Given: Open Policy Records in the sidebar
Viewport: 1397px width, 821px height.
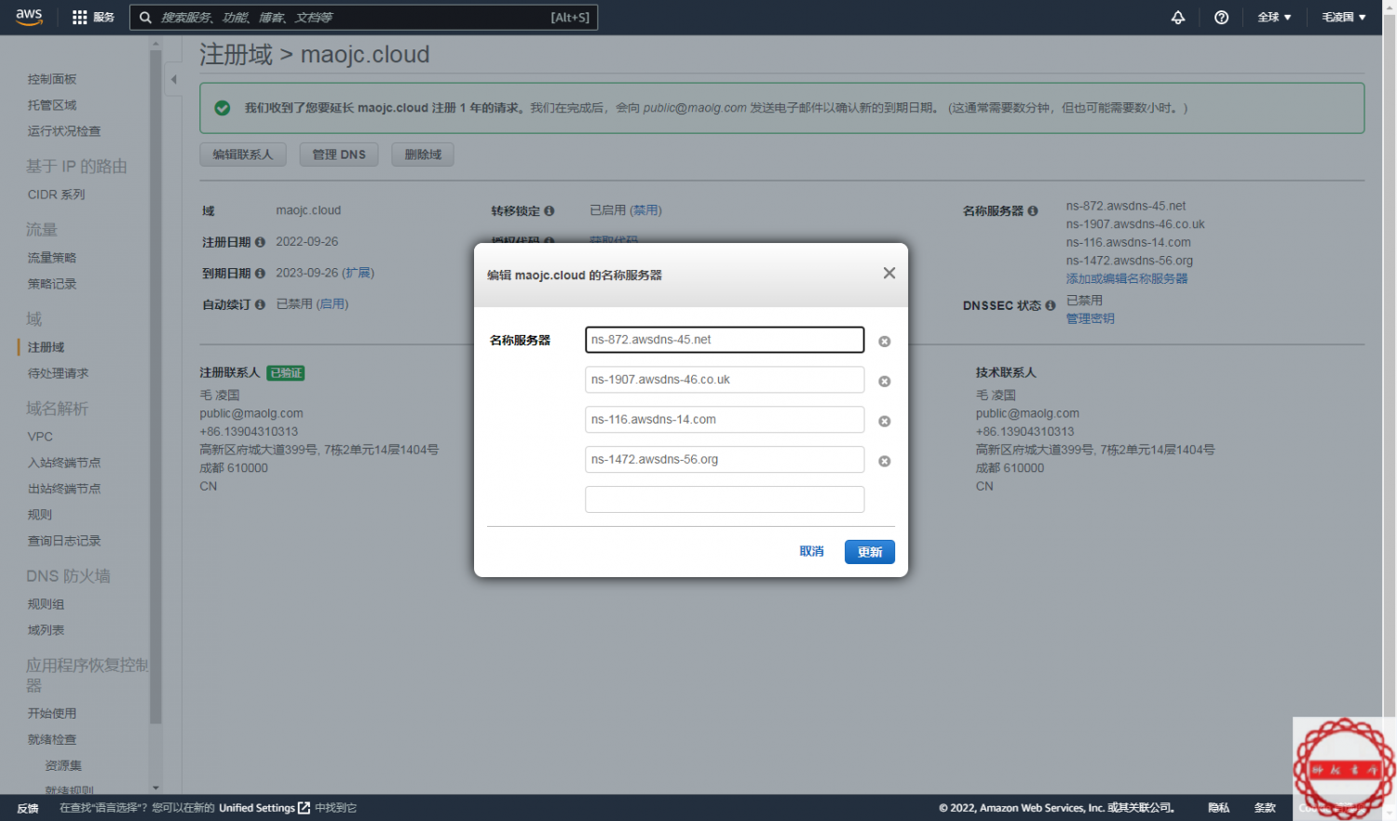Looking at the screenshot, I should pyautogui.click(x=52, y=284).
